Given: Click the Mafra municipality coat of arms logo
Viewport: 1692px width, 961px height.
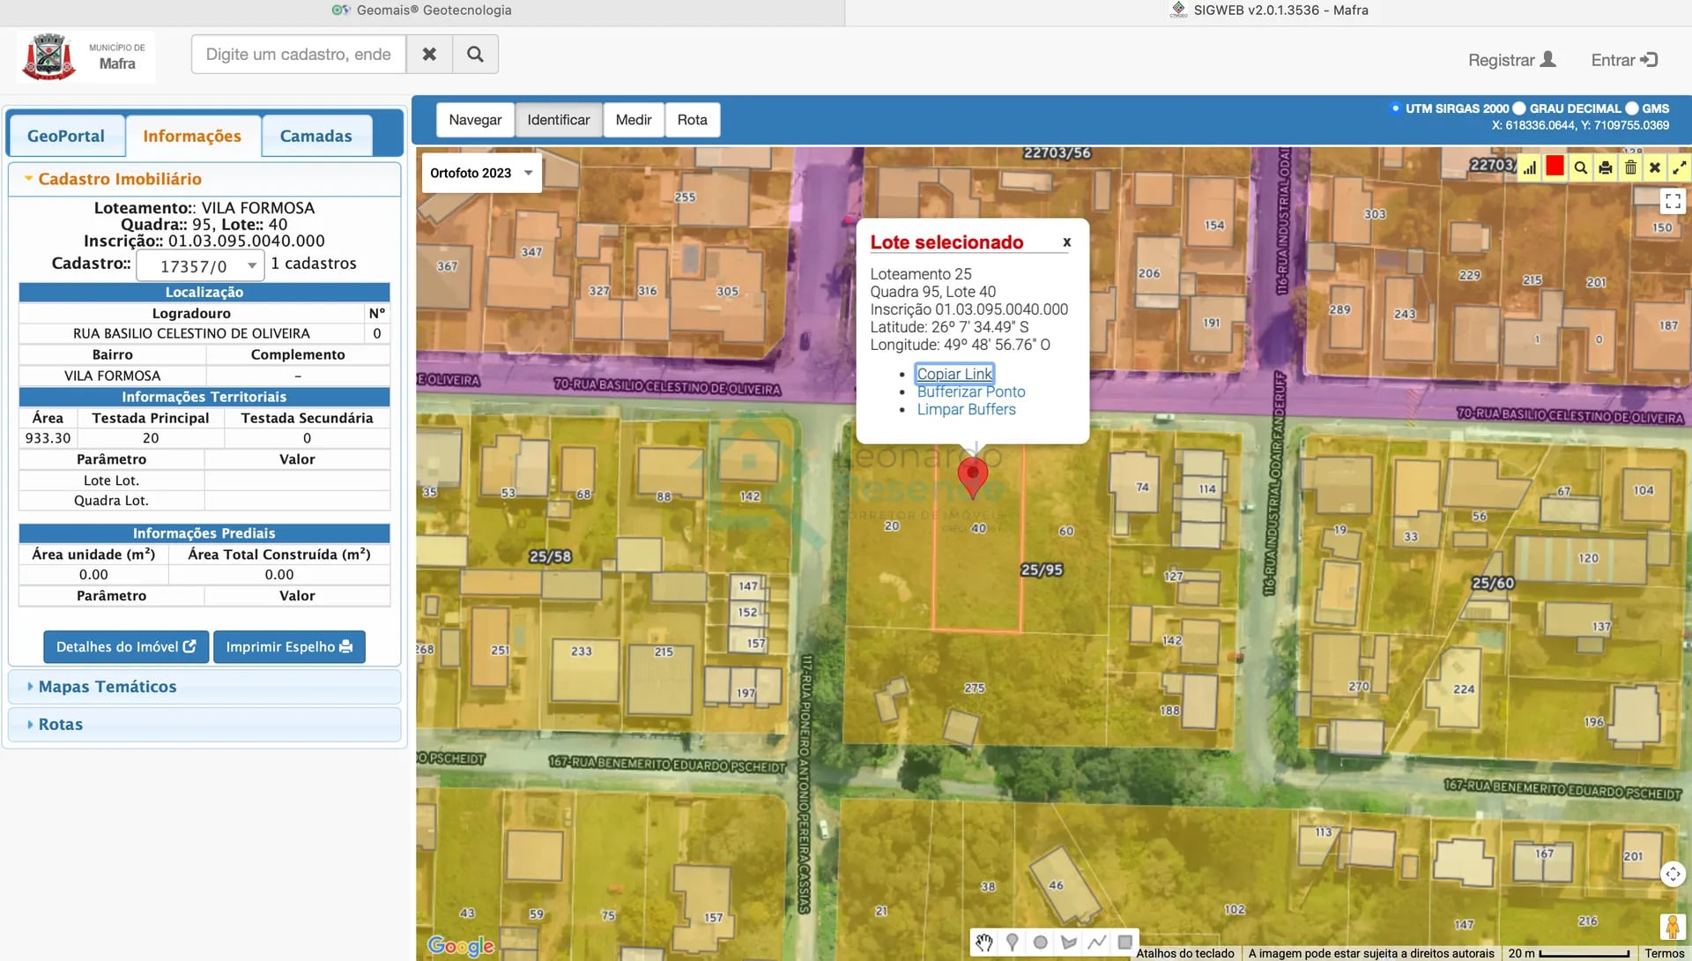Looking at the screenshot, I should point(48,56).
